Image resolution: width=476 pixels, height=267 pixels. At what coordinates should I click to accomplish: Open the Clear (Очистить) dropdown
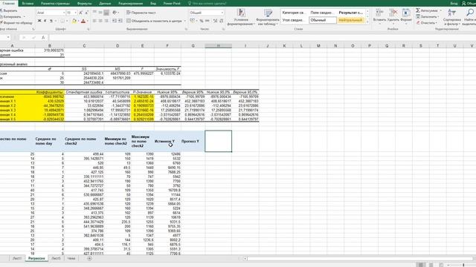[x=427, y=23]
